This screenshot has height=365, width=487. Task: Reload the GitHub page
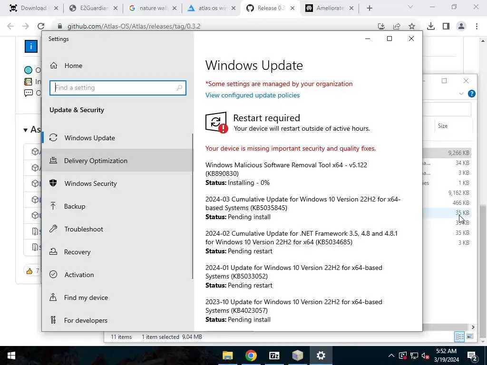pyautogui.click(x=41, y=27)
